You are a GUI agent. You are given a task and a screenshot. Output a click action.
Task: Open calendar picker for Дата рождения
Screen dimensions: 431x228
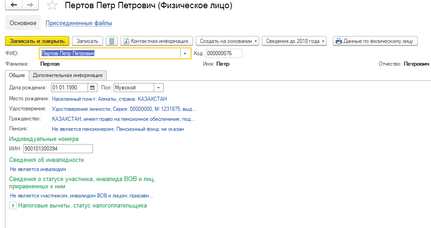(92, 88)
